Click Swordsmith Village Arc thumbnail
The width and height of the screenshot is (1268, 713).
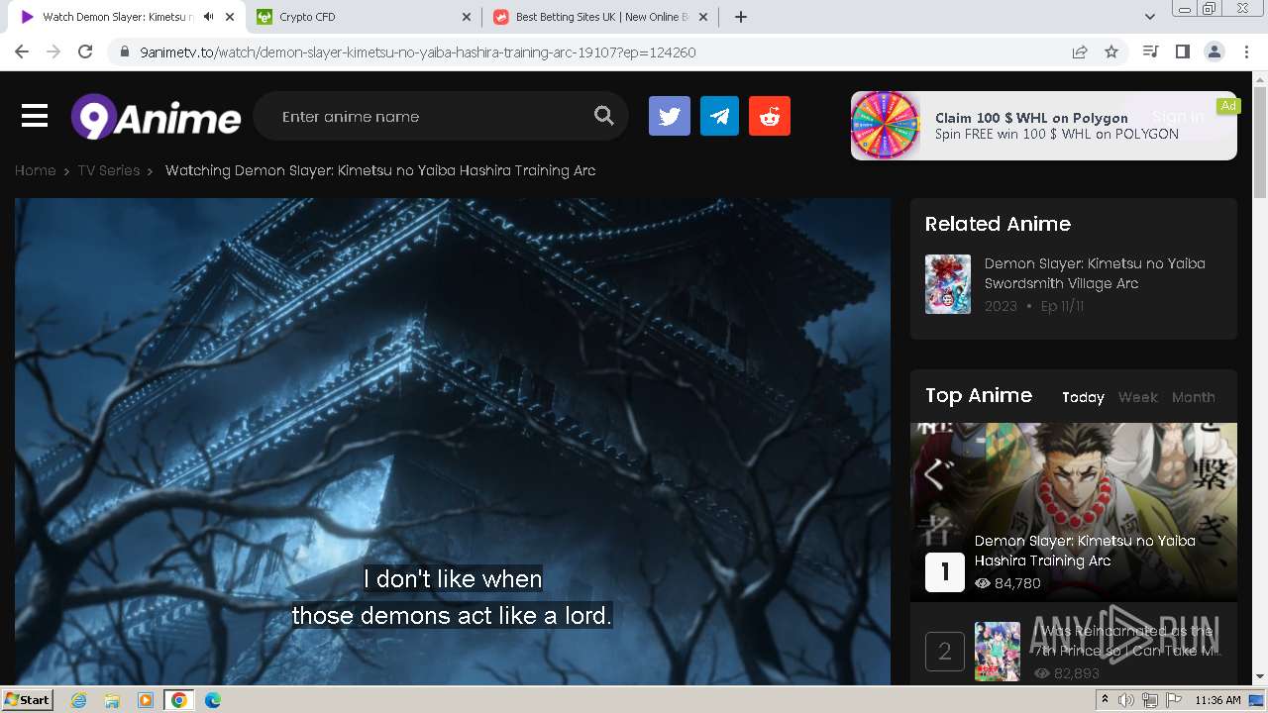[948, 284]
